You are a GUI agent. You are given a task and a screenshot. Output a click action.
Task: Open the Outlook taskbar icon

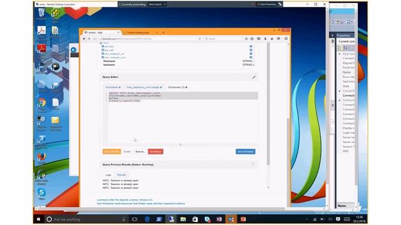(x=231, y=219)
